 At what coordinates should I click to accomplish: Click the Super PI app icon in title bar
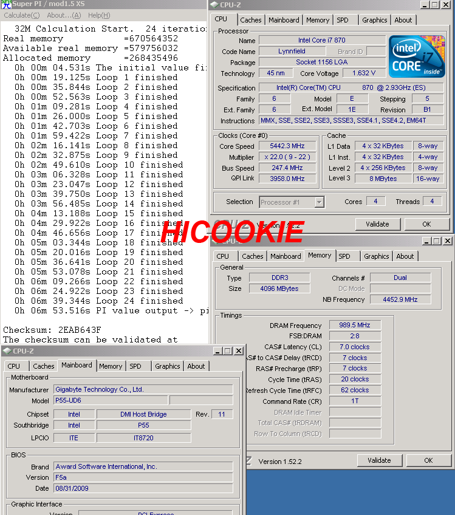tap(6, 4)
